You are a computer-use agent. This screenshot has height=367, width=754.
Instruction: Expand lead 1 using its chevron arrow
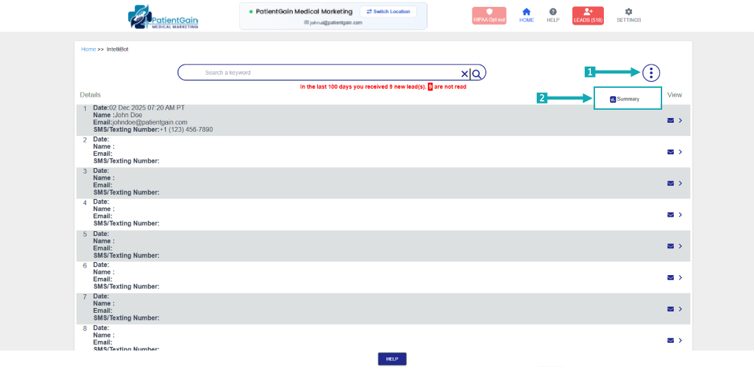[681, 121]
